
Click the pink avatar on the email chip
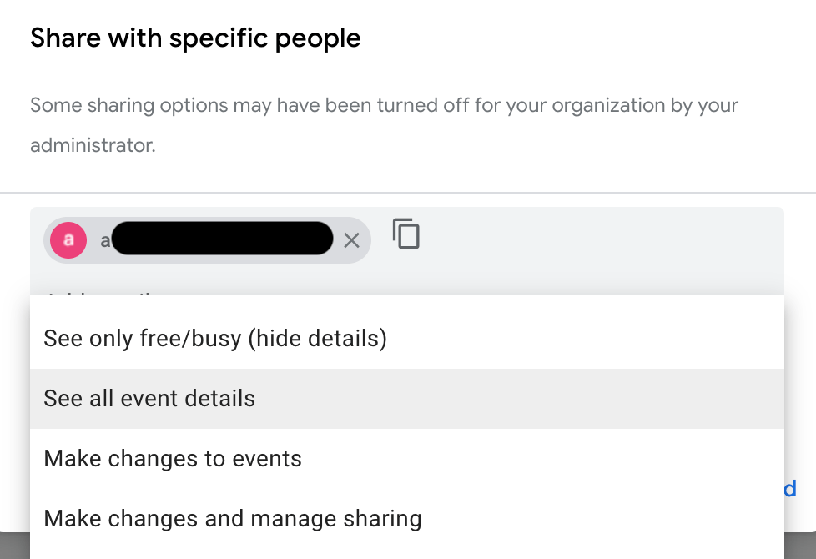tap(68, 239)
